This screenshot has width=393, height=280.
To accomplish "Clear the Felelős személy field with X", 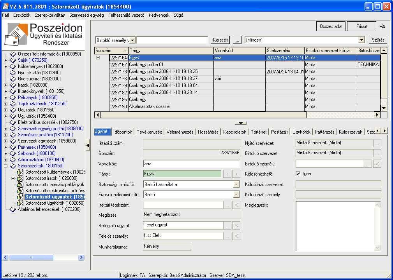I will click(x=236, y=236).
